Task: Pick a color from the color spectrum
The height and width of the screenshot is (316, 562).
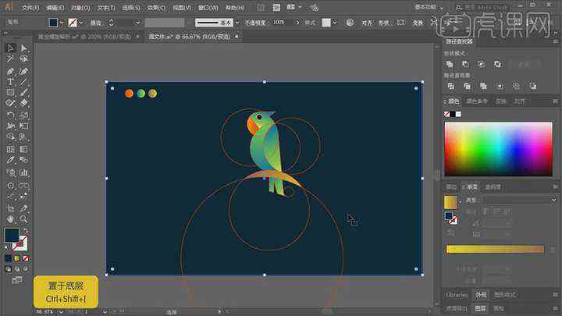Action: 498,149
